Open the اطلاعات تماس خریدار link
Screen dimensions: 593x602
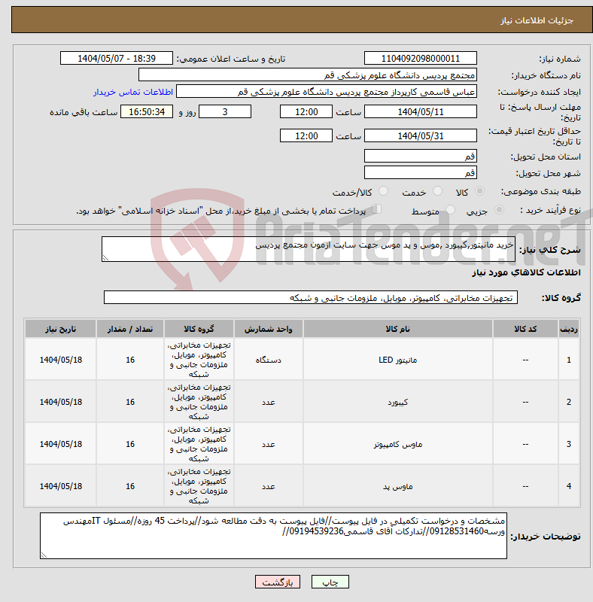(x=133, y=92)
